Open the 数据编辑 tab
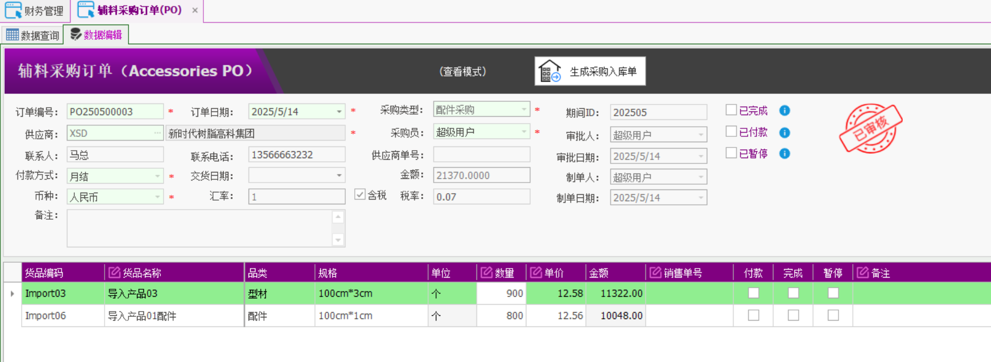The width and height of the screenshot is (991, 362). click(x=96, y=35)
